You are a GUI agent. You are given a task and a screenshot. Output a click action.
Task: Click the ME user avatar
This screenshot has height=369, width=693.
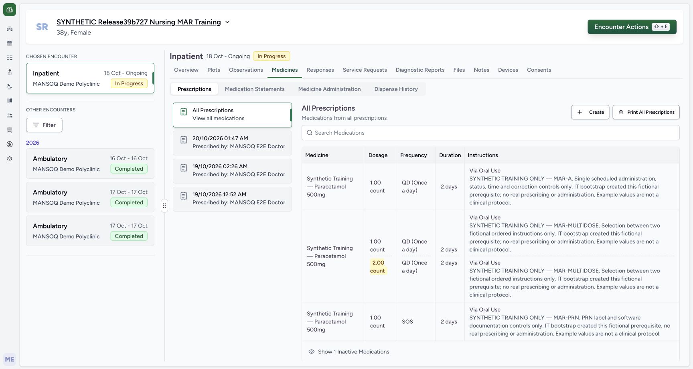coord(10,359)
